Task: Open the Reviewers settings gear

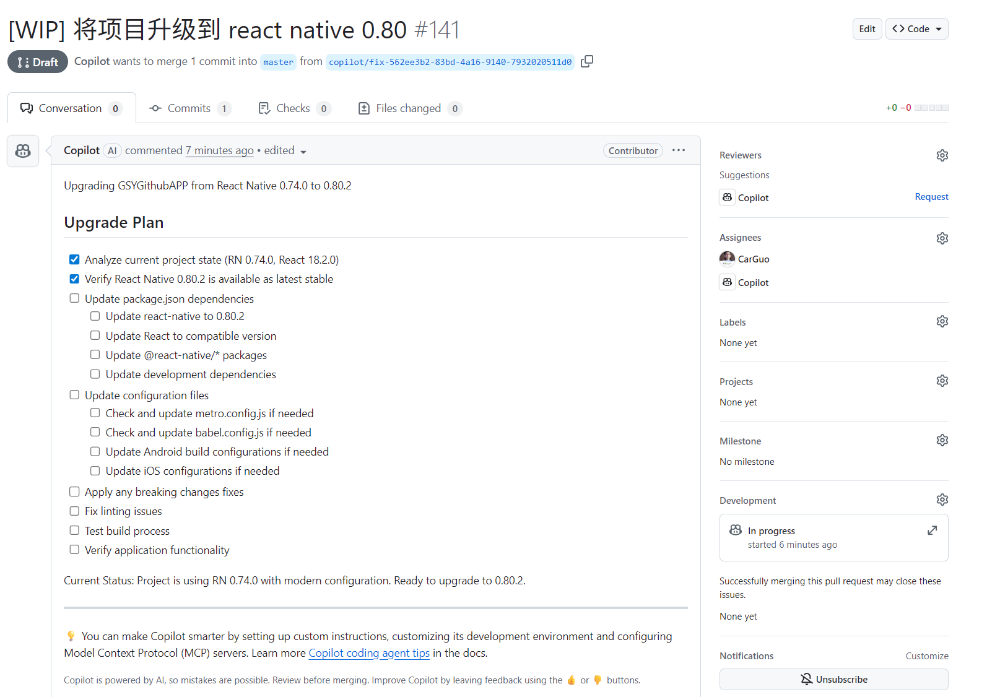Action: point(942,155)
